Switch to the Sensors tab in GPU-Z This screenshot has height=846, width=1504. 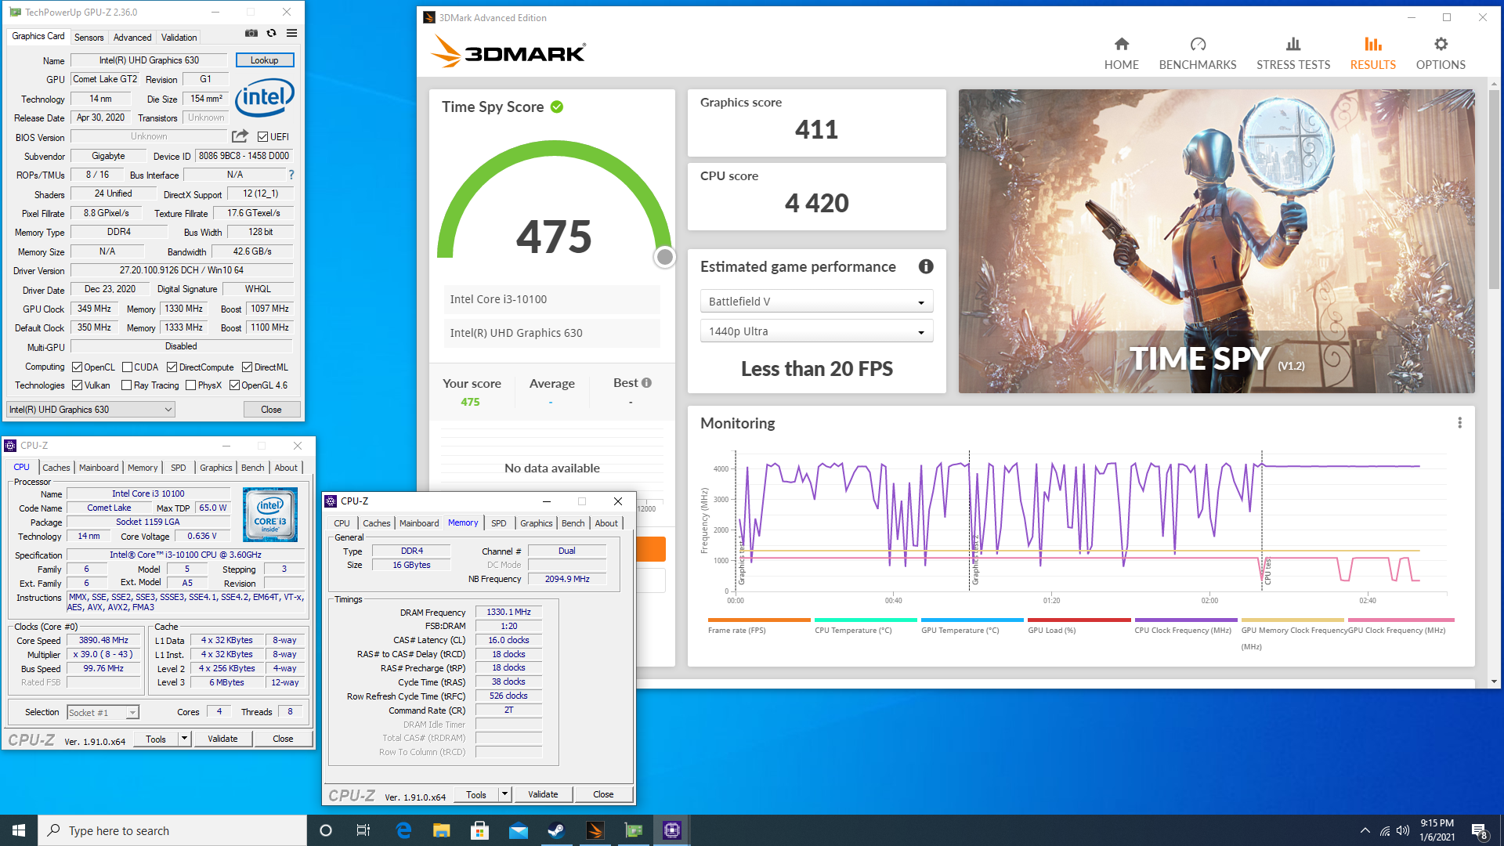point(89,37)
